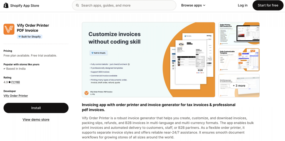
Task: Expand the Browse apps dropdown
Action: coord(193,5)
